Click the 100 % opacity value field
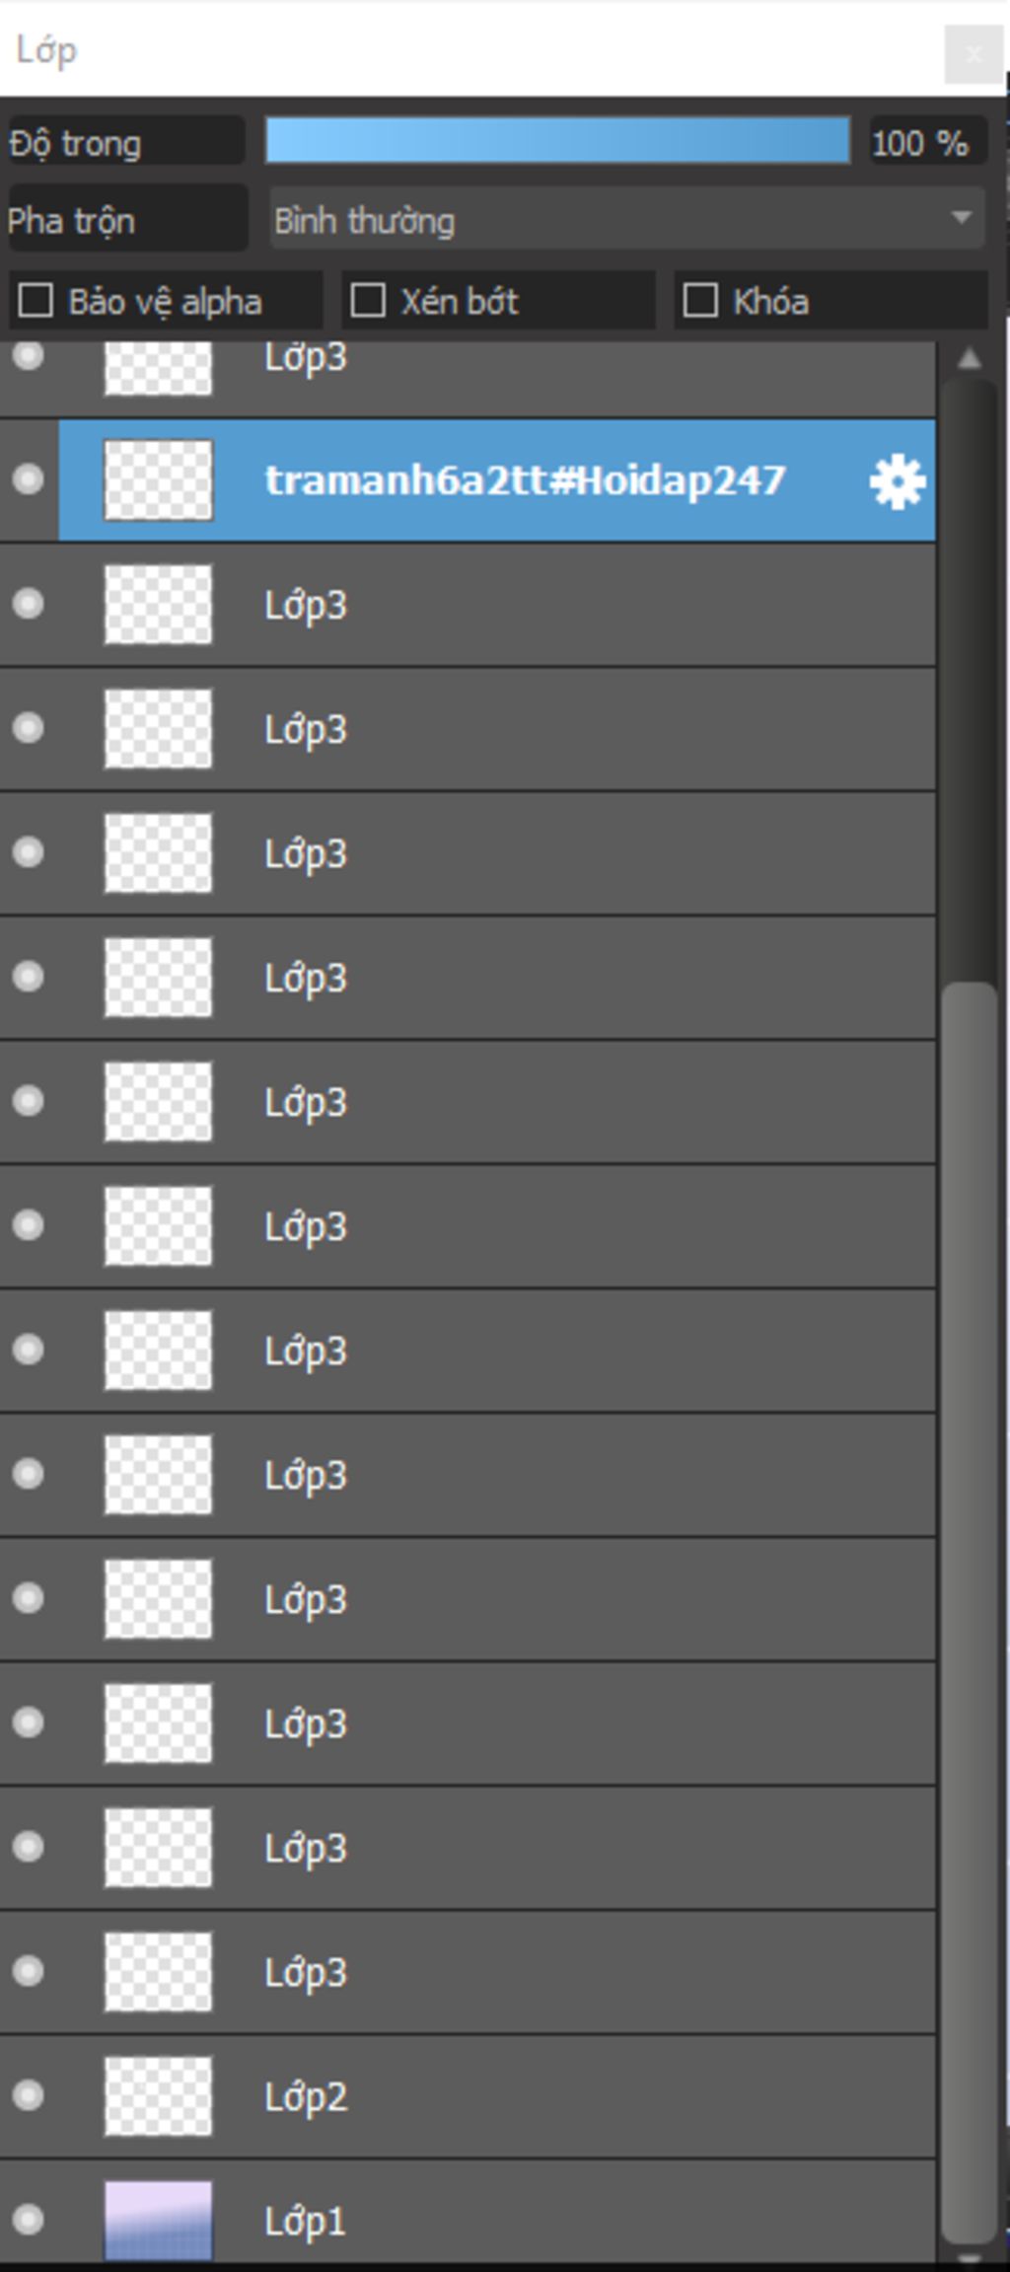 pos(926,142)
